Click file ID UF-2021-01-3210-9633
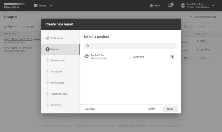 (15, 51)
